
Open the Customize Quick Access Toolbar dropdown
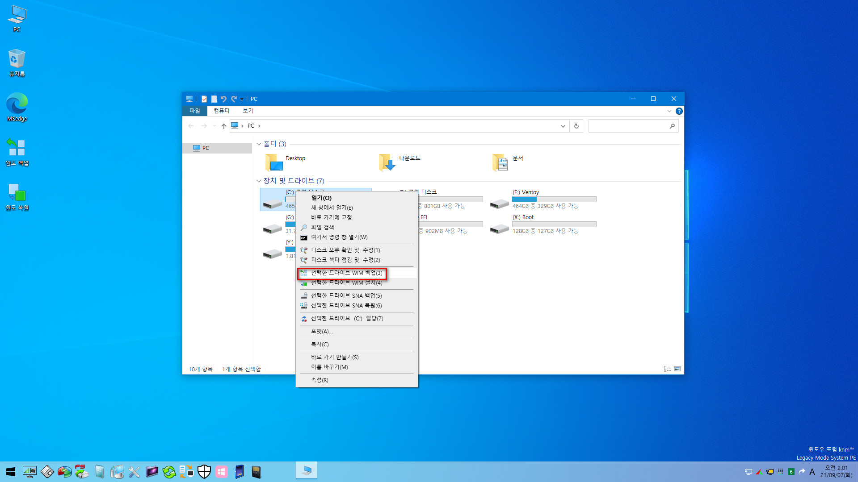[242, 100]
